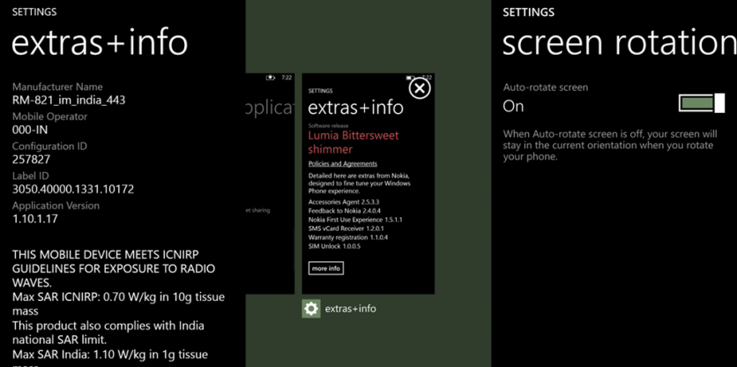The width and height of the screenshot is (737, 367).
Task: Tap the extras+info caption below the card
Action: point(350,309)
